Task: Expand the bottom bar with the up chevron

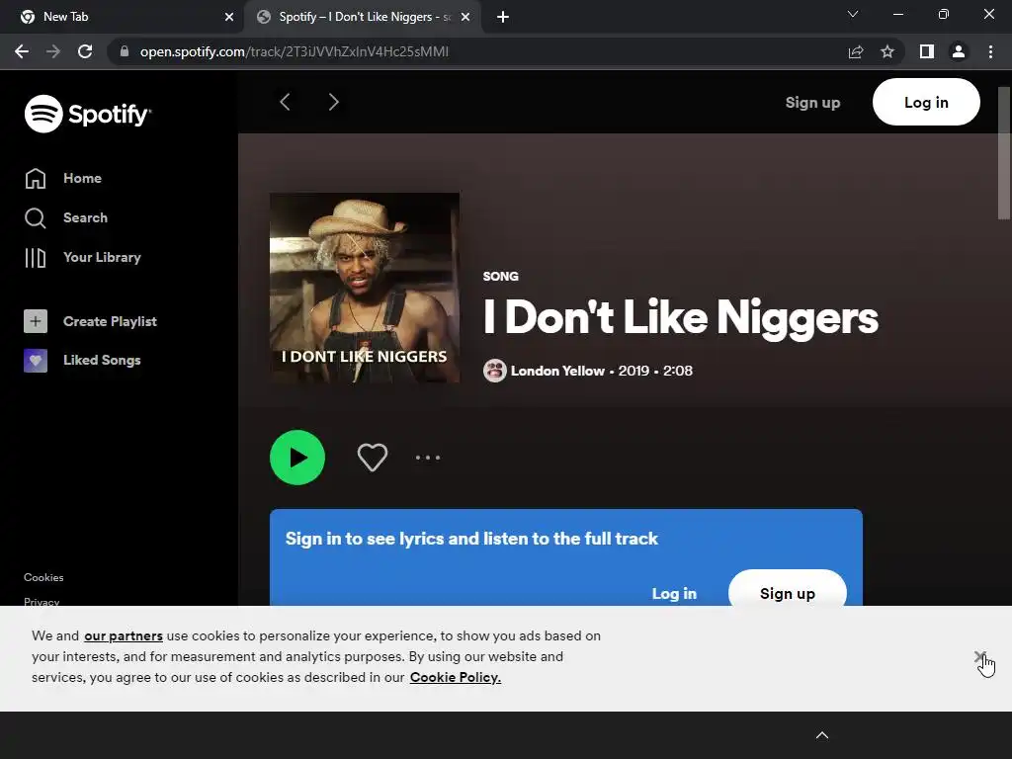Action: click(x=822, y=735)
